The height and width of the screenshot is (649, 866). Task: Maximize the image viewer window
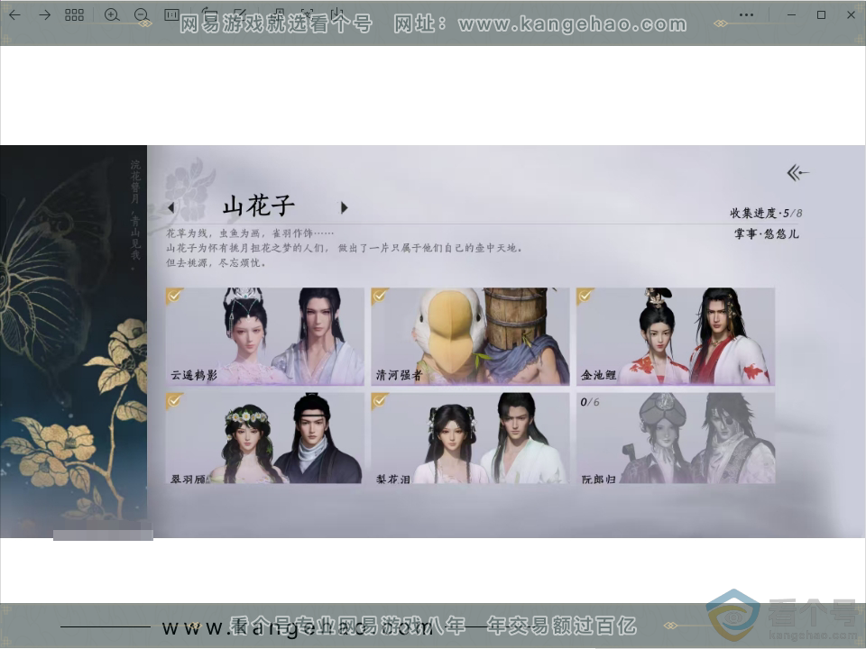click(821, 15)
